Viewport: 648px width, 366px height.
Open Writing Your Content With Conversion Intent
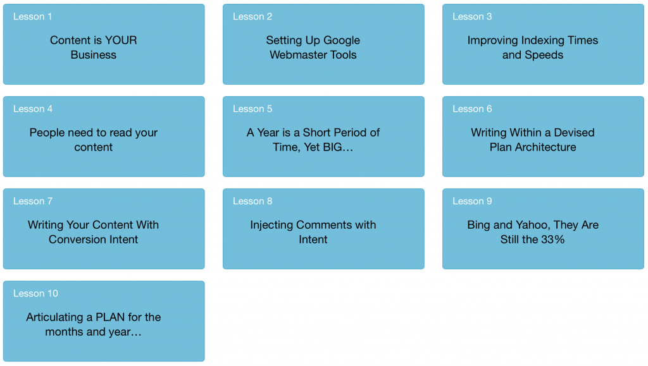(104, 229)
